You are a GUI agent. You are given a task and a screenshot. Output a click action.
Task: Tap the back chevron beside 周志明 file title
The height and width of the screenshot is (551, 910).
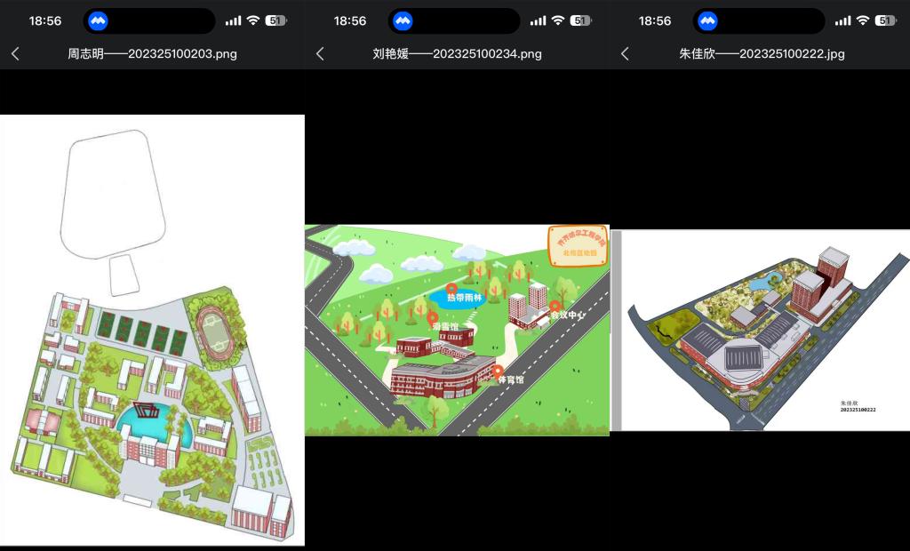15,53
